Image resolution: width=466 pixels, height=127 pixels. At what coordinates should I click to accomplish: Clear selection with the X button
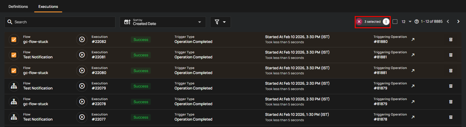(359, 22)
